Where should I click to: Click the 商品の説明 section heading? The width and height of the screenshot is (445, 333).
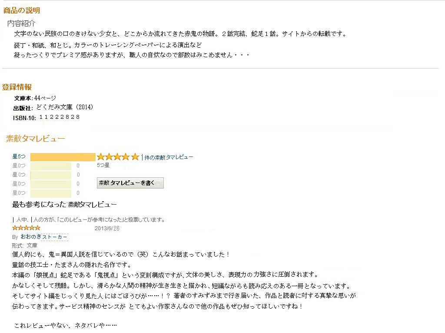tap(22, 10)
